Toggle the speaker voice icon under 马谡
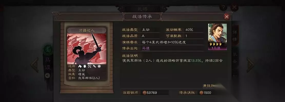This screenshot has height=102, width=285. (47, 75)
